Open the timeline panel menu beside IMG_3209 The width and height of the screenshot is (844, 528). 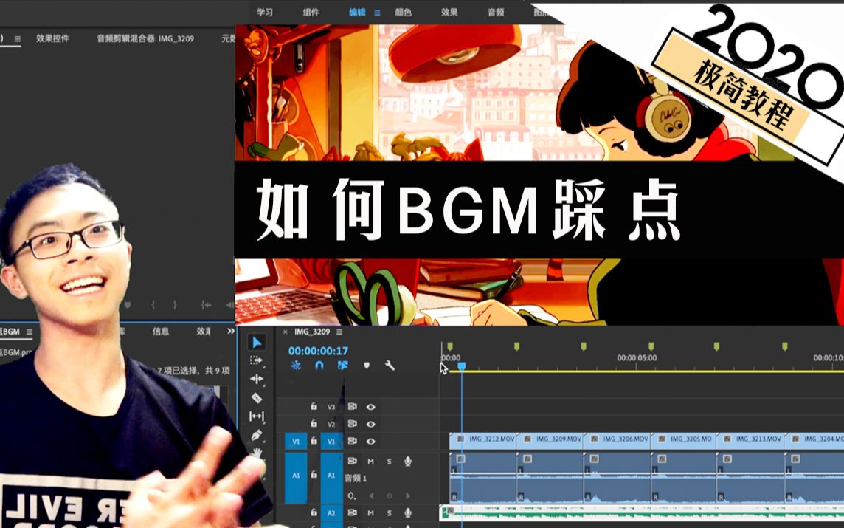pos(339,333)
